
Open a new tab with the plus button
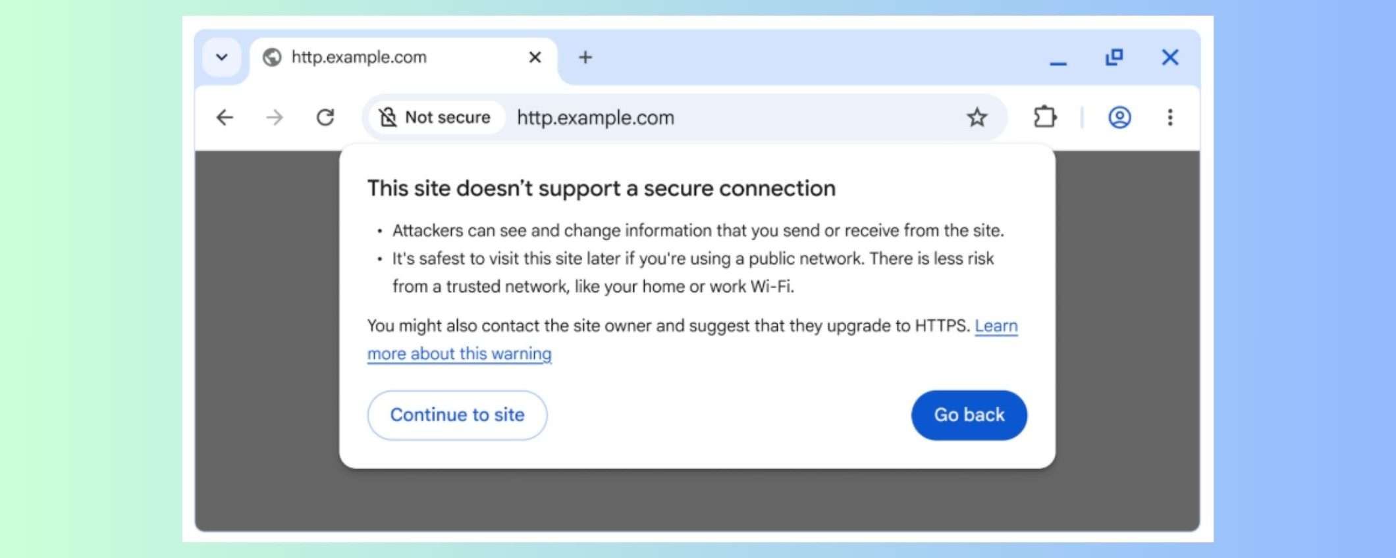pos(585,57)
